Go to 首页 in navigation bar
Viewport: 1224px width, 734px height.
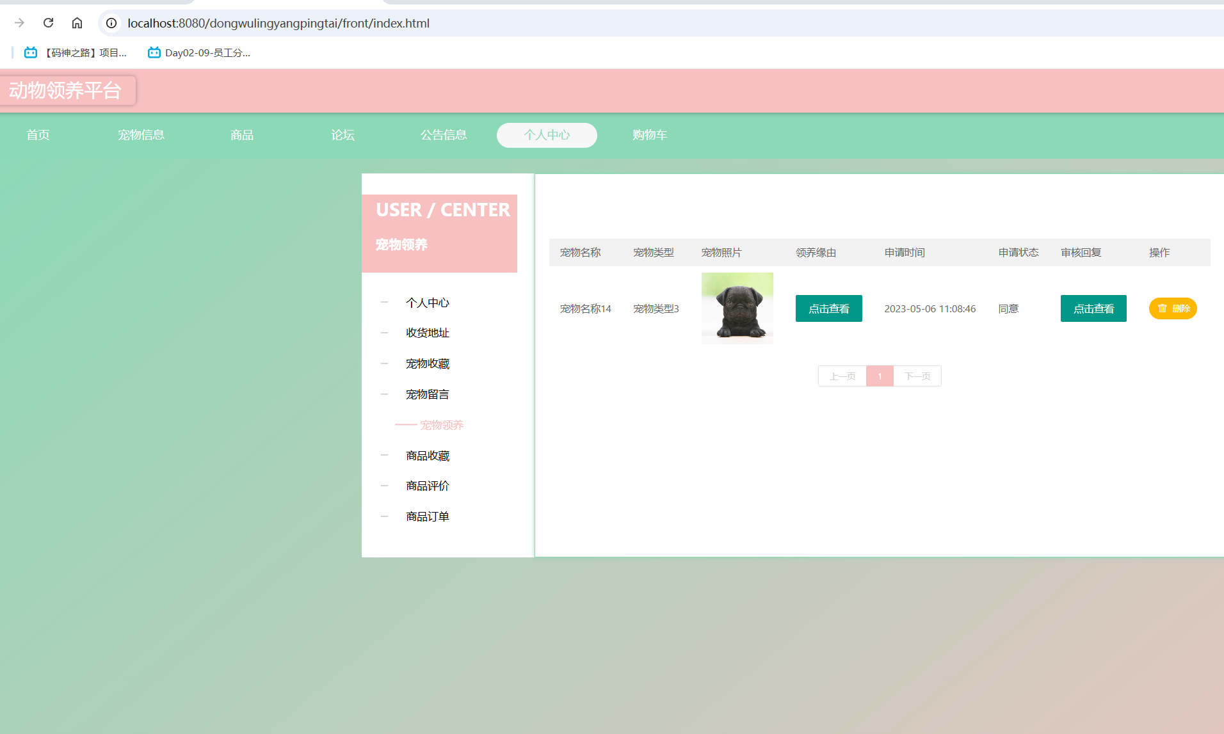(38, 135)
